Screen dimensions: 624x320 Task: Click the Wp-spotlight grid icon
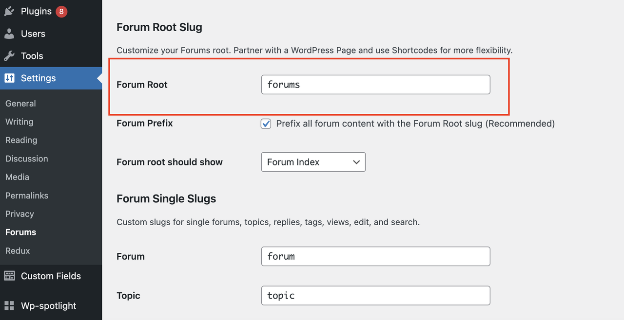[x=9, y=306]
